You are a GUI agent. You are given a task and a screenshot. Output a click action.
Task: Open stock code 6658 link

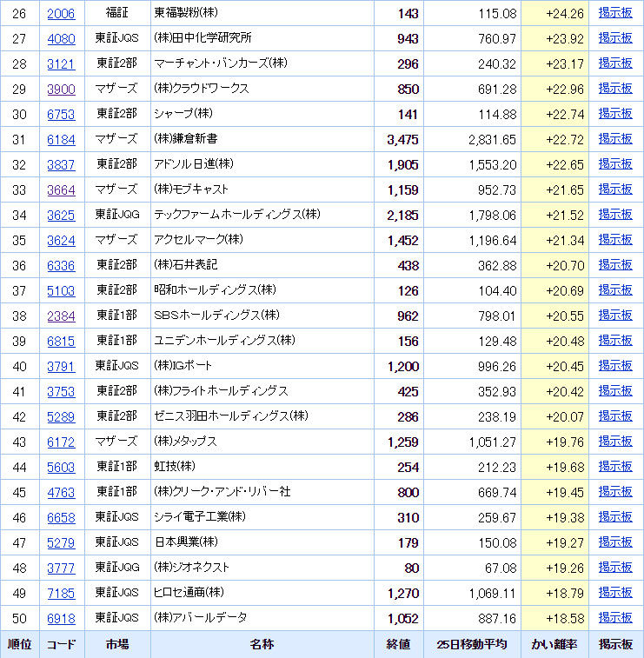[x=61, y=518]
